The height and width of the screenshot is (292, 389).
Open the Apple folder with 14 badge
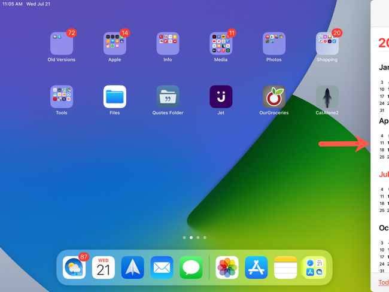pyautogui.click(x=114, y=44)
